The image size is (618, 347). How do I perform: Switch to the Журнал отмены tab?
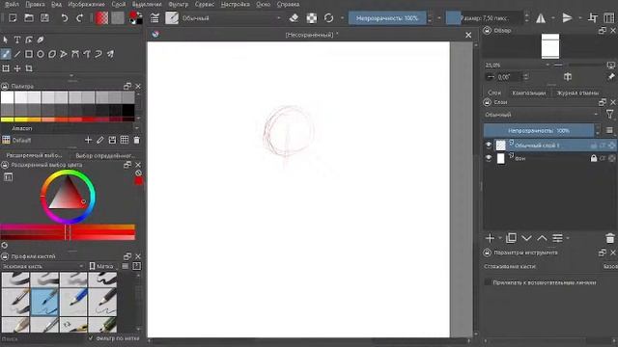point(577,93)
